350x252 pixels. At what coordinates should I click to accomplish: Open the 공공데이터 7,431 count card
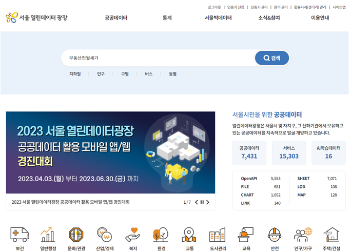(x=249, y=153)
